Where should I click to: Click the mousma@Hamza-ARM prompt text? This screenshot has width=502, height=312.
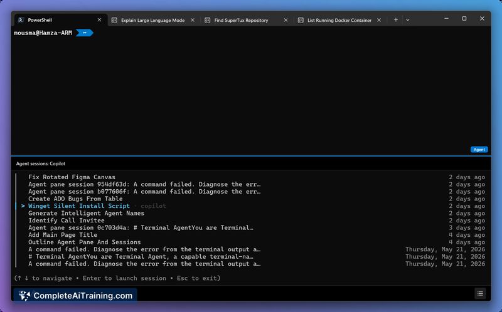pyautogui.click(x=43, y=33)
